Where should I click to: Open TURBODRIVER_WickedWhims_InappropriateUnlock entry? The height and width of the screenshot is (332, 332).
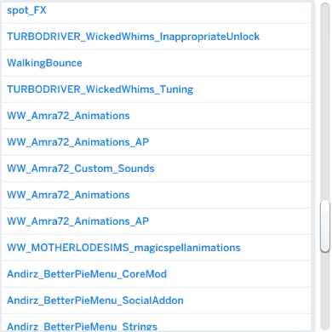pos(133,37)
